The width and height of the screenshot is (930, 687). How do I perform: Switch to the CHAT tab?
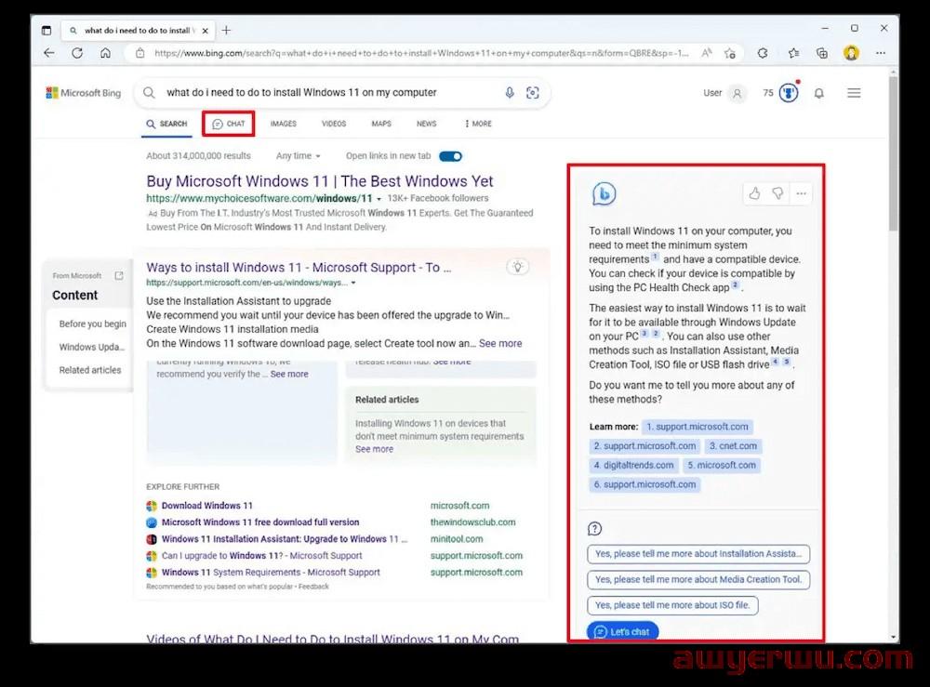click(229, 124)
